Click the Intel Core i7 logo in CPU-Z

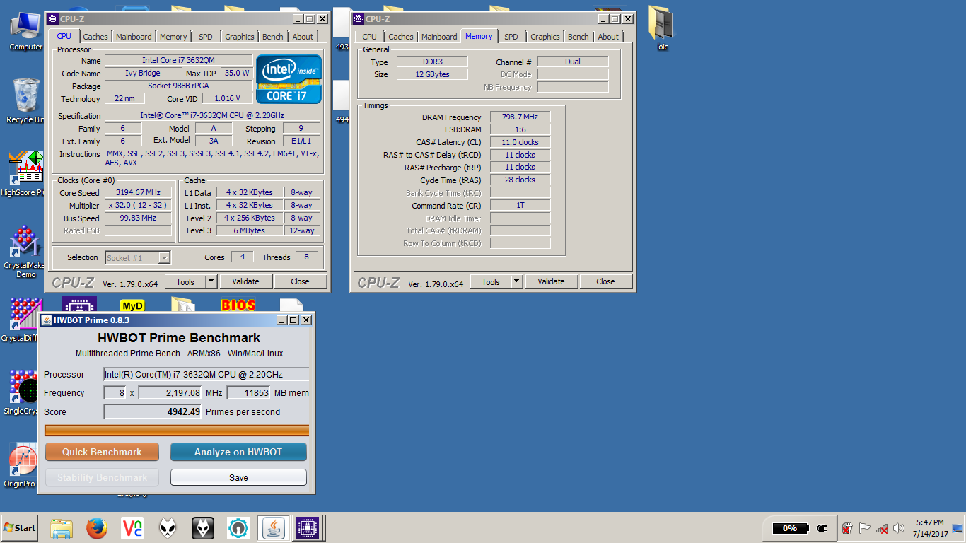click(x=289, y=79)
